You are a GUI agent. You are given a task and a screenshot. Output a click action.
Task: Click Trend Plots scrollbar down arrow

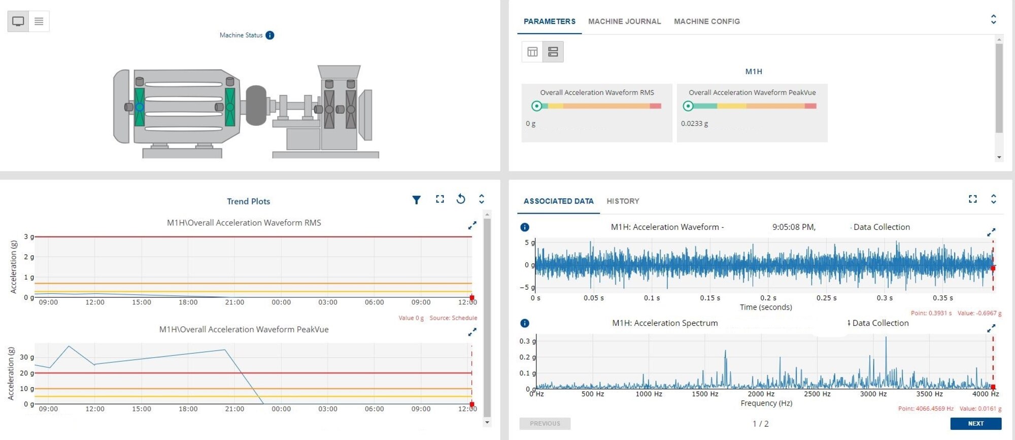tap(487, 422)
